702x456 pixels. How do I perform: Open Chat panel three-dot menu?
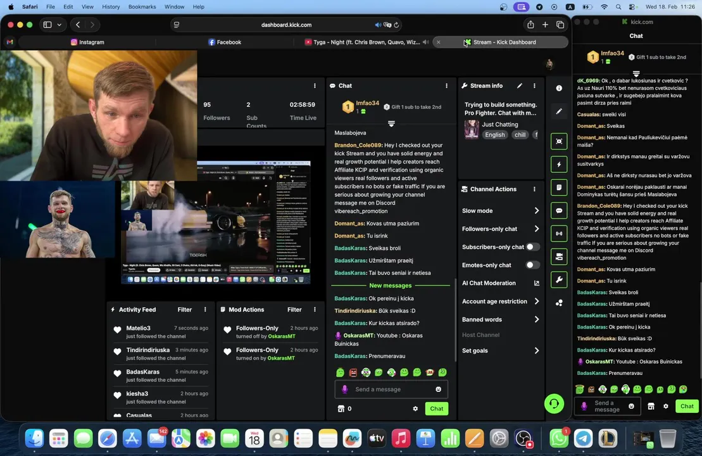click(x=446, y=85)
